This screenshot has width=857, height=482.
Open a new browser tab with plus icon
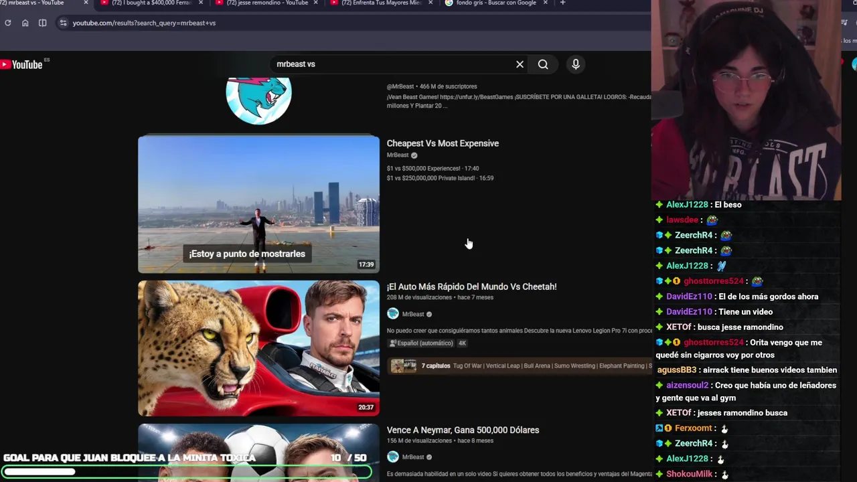pos(562,3)
